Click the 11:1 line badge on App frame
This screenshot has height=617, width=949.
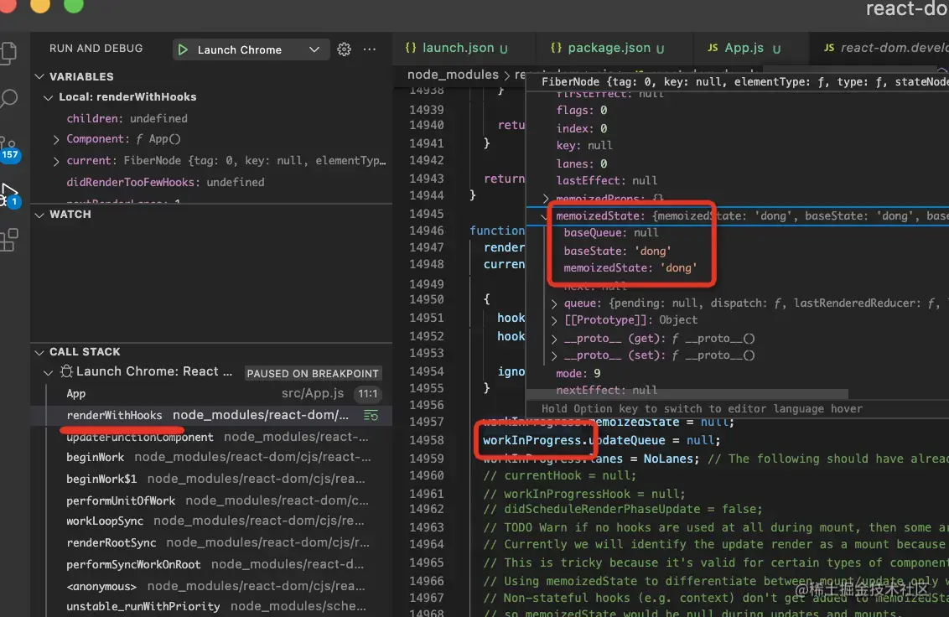(x=367, y=394)
